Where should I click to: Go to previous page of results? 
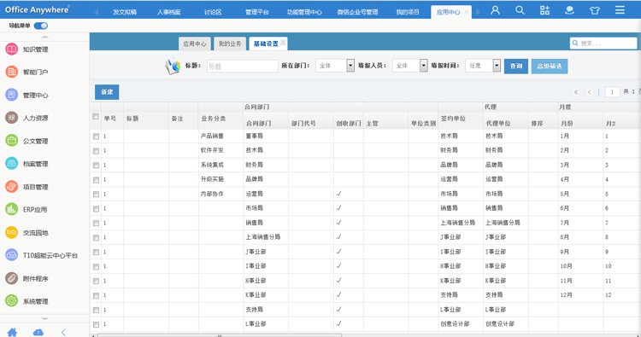[589, 92]
